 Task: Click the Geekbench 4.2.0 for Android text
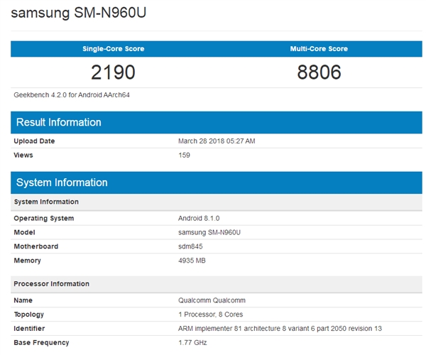coord(72,94)
